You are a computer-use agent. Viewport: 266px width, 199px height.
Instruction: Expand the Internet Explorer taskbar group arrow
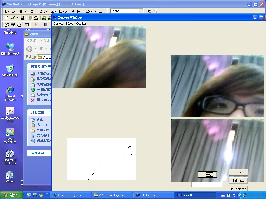coord(90,195)
